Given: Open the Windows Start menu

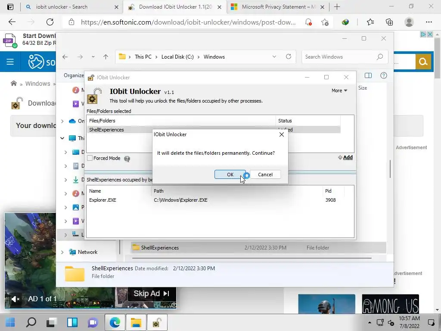Looking at the screenshot, I should (10, 322).
